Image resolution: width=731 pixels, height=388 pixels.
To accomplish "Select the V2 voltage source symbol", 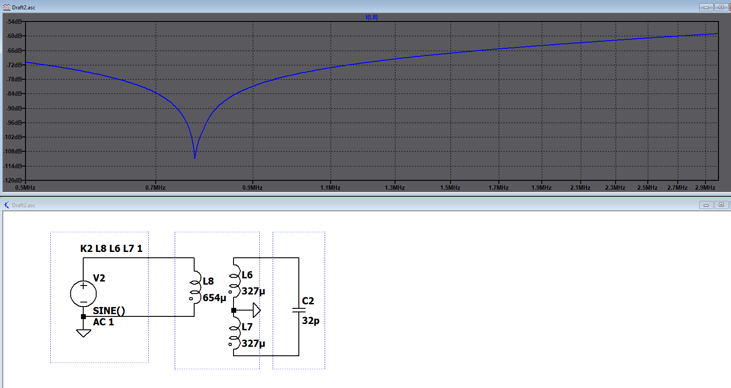I will (83, 294).
